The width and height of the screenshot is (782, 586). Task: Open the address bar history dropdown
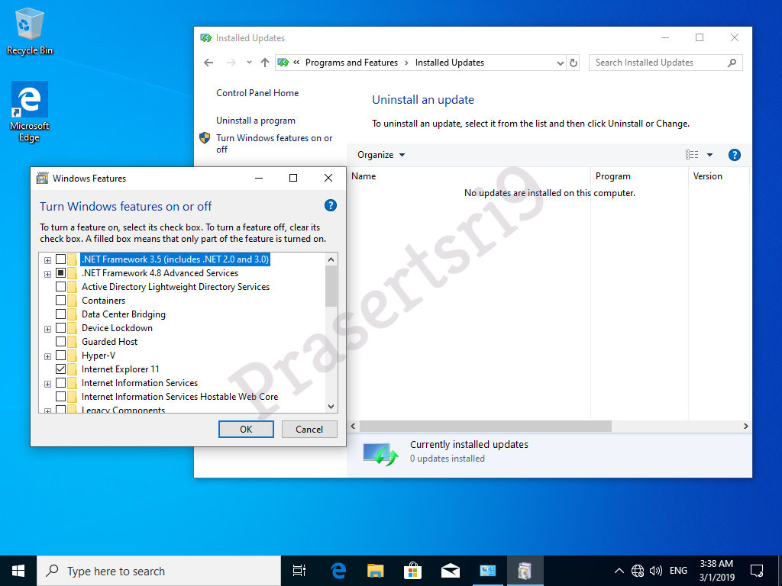click(560, 63)
